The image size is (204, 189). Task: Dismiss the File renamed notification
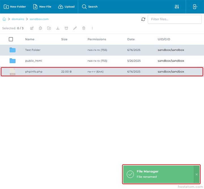tap(197, 174)
